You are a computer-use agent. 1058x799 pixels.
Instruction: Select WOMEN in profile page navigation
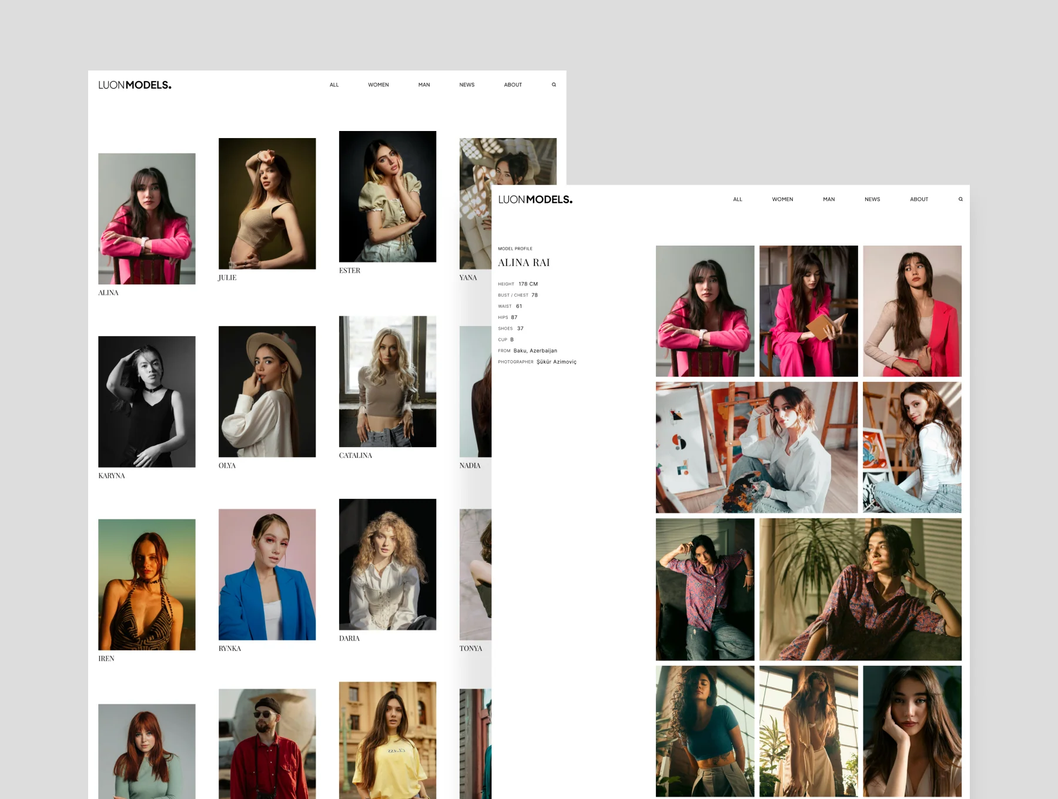[x=782, y=199]
